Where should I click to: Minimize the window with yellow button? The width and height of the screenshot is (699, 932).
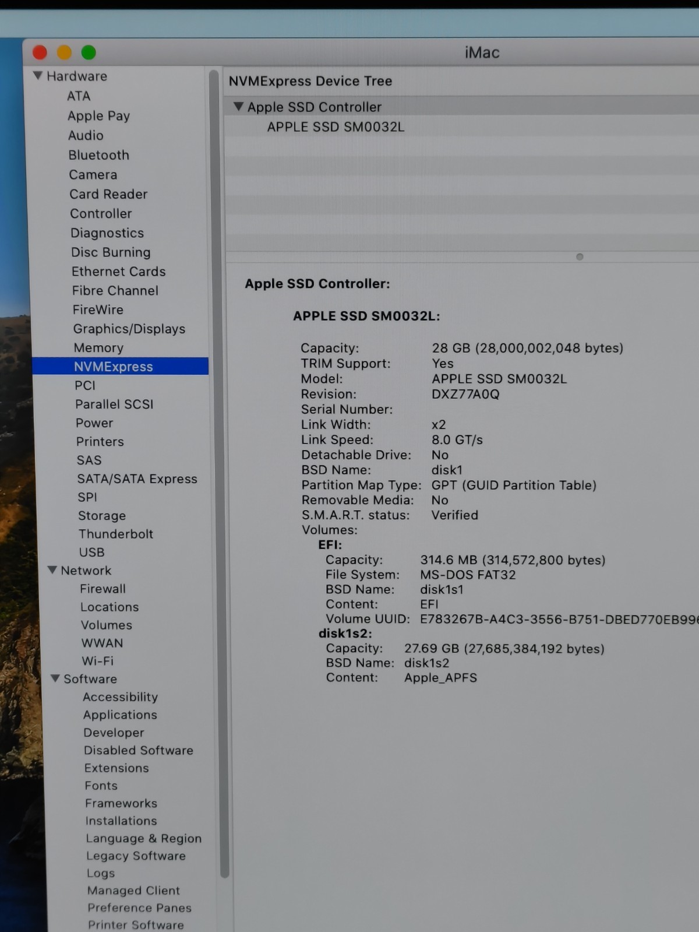coord(64,53)
